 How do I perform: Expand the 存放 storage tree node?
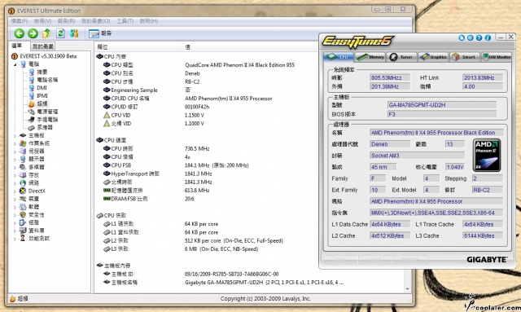click(x=15, y=175)
